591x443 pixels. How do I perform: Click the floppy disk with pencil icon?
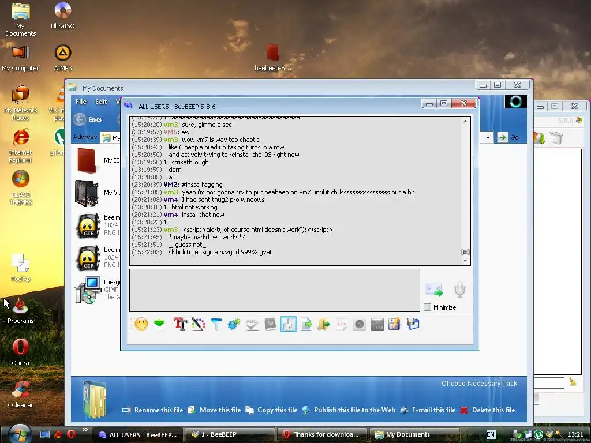click(395, 324)
